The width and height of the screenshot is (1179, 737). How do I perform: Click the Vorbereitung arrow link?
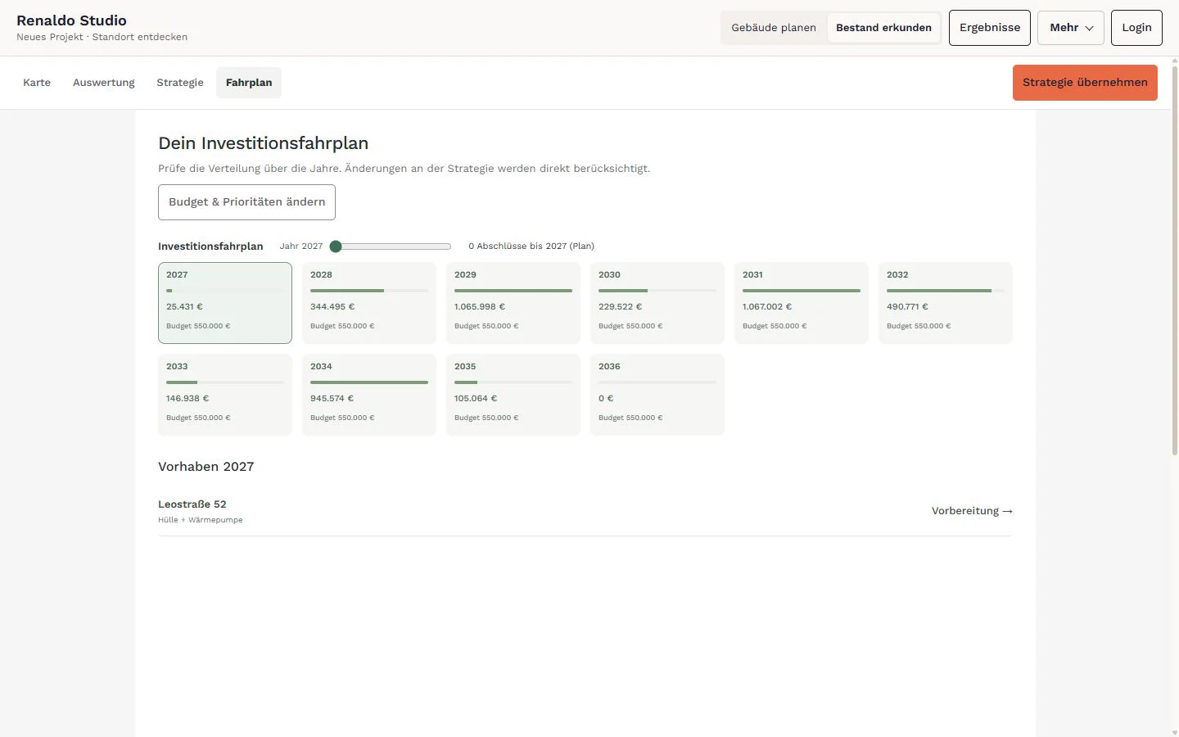click(972, 511)
